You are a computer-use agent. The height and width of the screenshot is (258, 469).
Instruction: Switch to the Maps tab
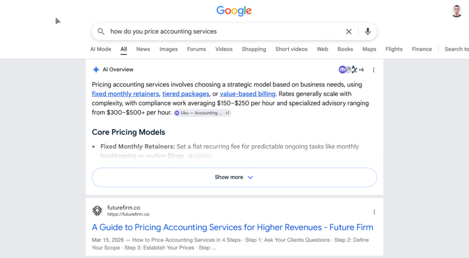pos(369,49)
